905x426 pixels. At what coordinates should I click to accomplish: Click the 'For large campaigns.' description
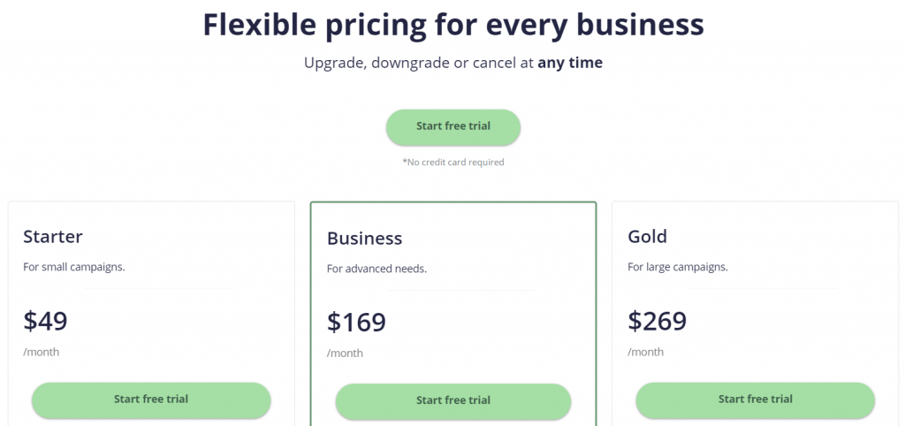pyautogui.click(x=678, y=266)
